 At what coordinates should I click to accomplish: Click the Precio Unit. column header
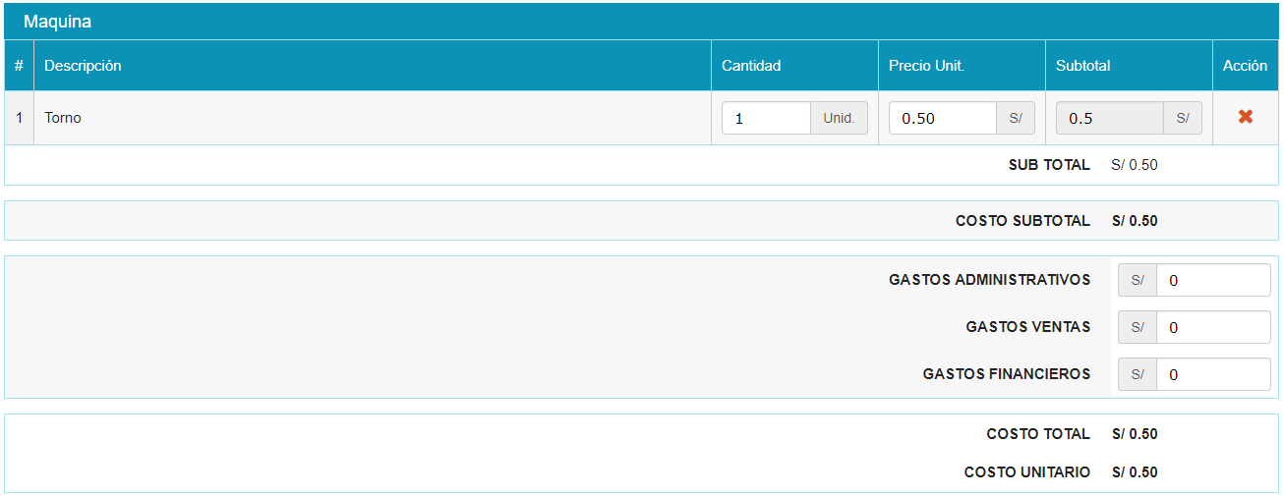point(926,66)
